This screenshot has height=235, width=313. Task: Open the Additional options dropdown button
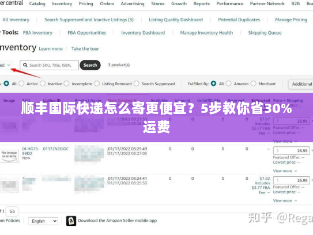(x=301, y=84)
